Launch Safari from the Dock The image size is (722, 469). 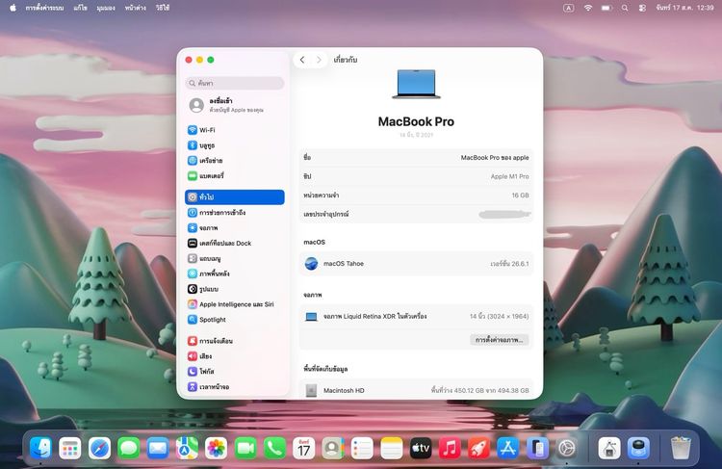[99, 448]
